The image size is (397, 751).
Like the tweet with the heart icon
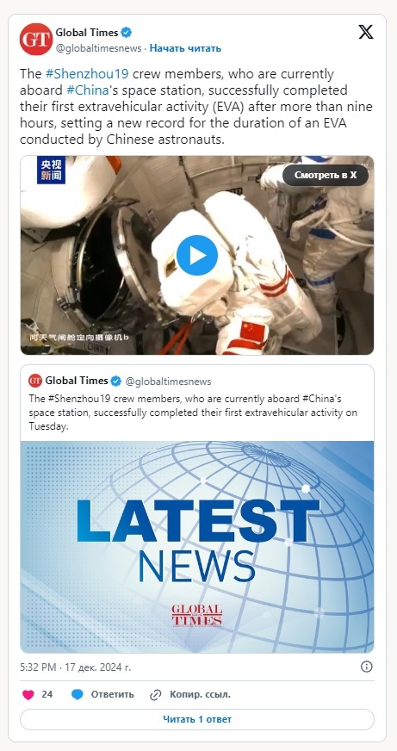(28, 695)
